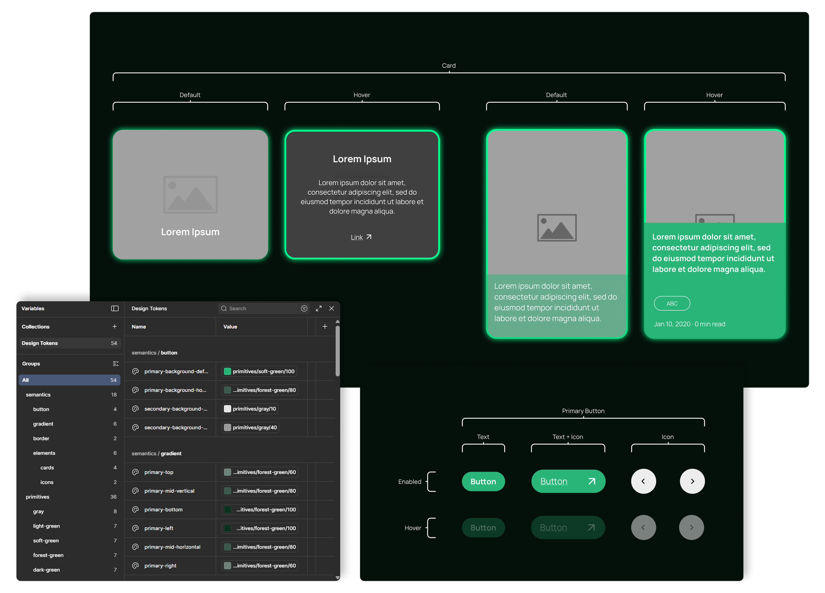825x593 pixels.
Task: Select the primitives group in sidebar
Action: click(38, 497)
